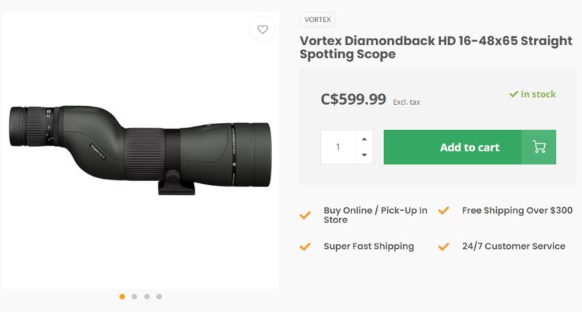Click the checkmark beside Buy Online / Pick-Up In Store

click(x=306, y=215)
